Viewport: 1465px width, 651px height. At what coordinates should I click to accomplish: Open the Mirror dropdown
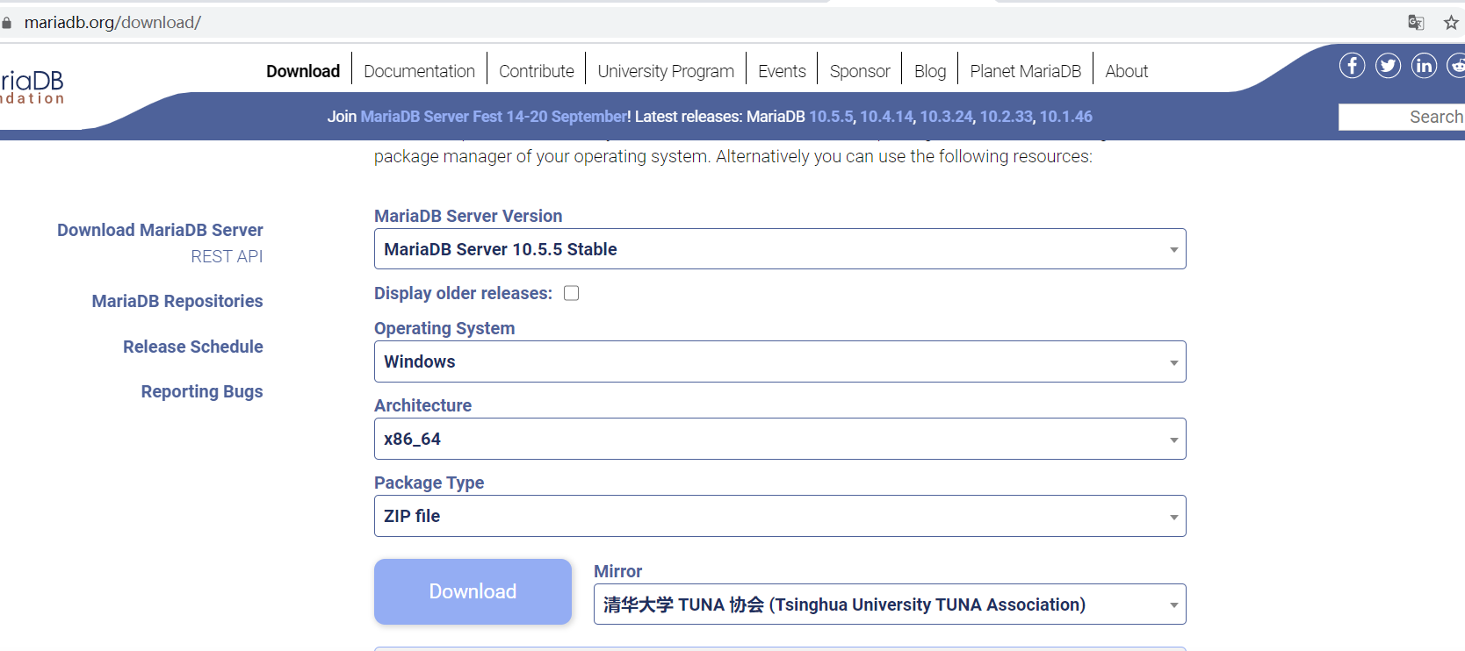(x=890, y=604)
